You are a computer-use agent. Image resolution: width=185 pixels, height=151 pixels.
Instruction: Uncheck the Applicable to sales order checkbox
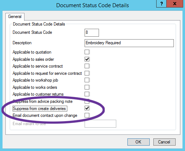pyautogui.click(x=87, y=59)
